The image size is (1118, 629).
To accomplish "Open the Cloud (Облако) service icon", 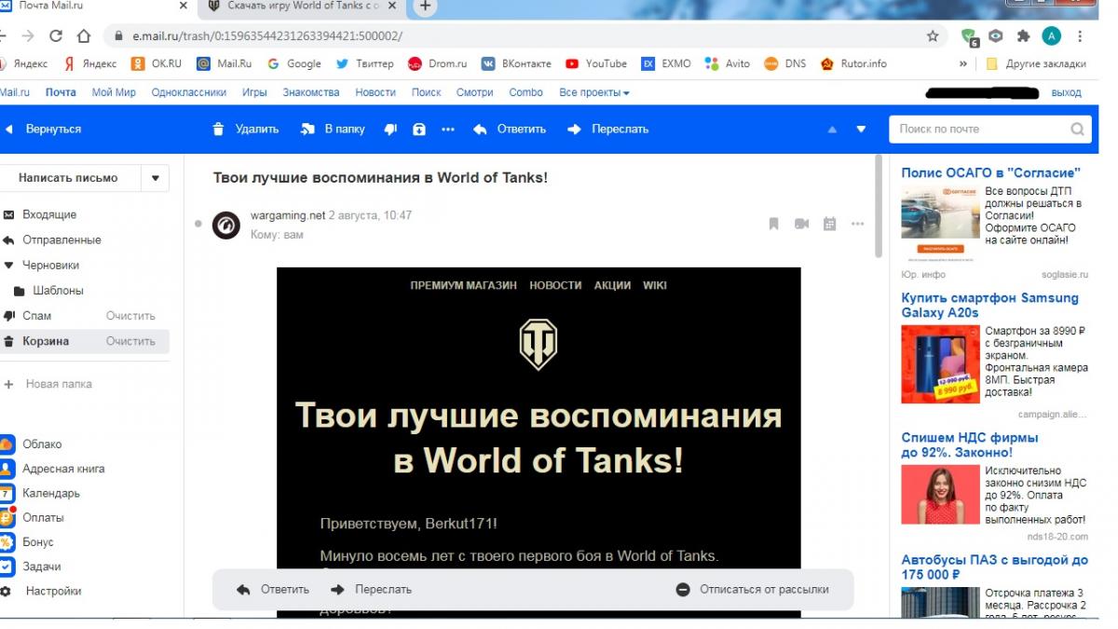I will pos(7,444).
